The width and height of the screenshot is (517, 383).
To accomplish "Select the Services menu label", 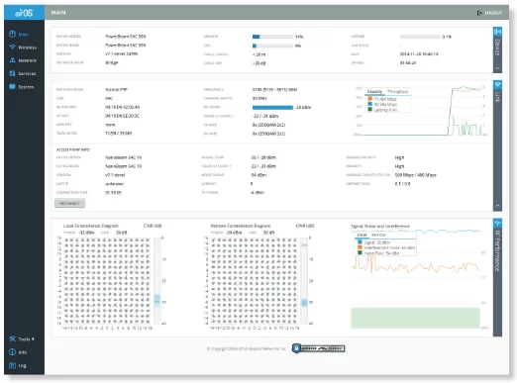I will click(x=27, y=73).
